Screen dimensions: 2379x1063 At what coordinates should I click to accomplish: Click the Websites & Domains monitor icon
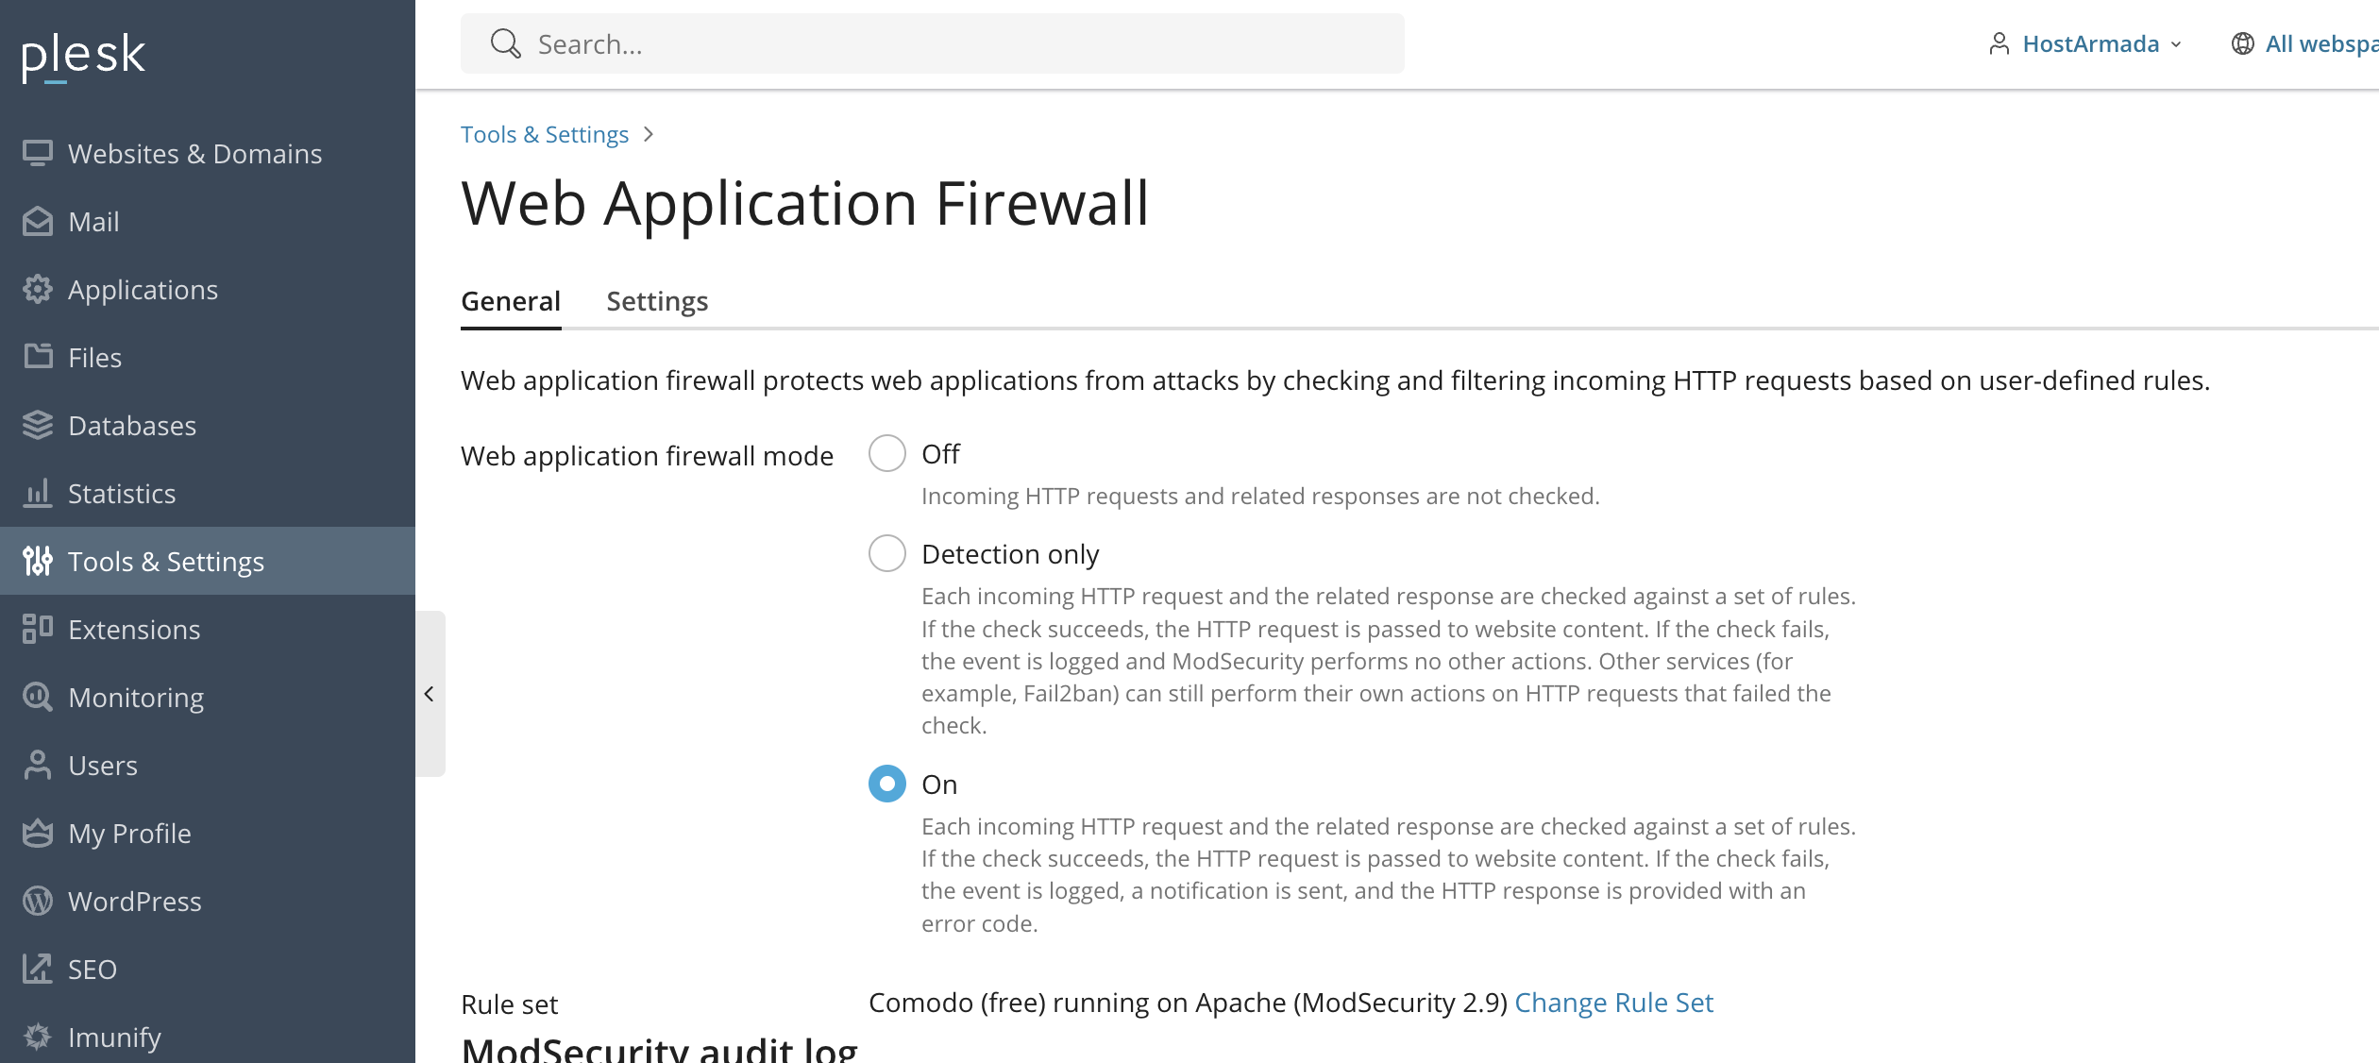point(38,153)
